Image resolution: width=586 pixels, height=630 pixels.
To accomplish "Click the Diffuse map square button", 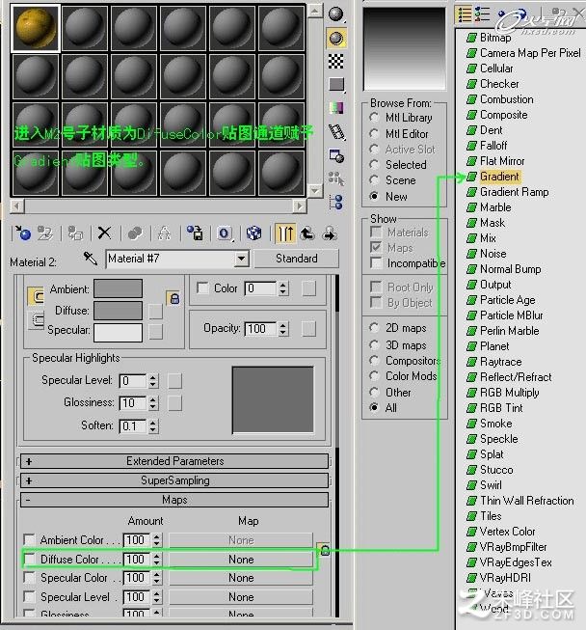I will [155, 312].
